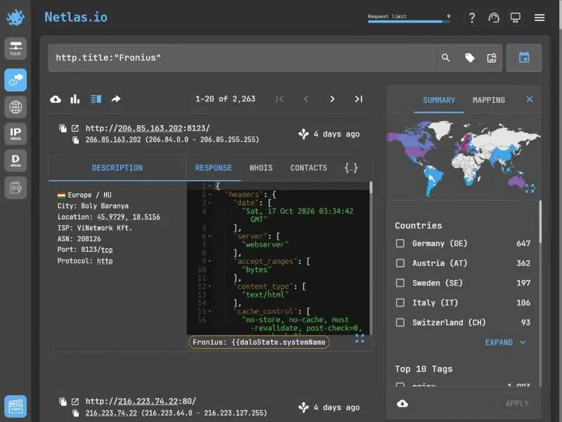The width and height of the screenshot is (562, 422).
Task: Collapse the content_type fold arrow
Action: pyautogui.click(x=210, y=286)
